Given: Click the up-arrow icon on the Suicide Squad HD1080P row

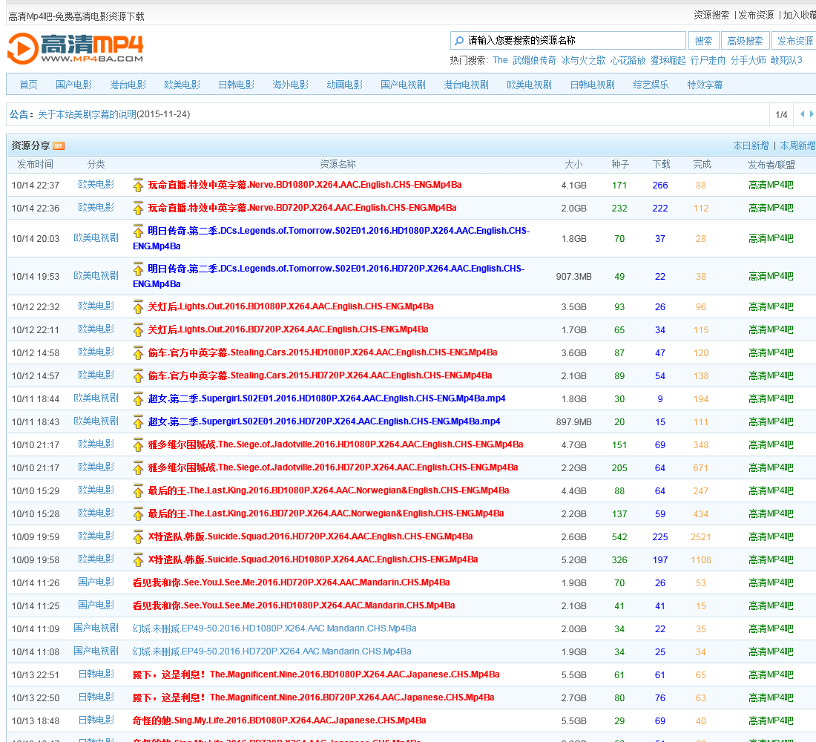Looking at the screenshot, I should point(138,559).
